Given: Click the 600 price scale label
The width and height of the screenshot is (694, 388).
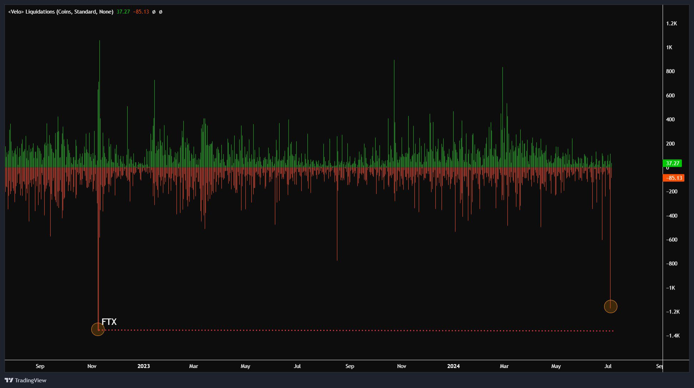Looking at the screenshot, I should click(670, 96).
